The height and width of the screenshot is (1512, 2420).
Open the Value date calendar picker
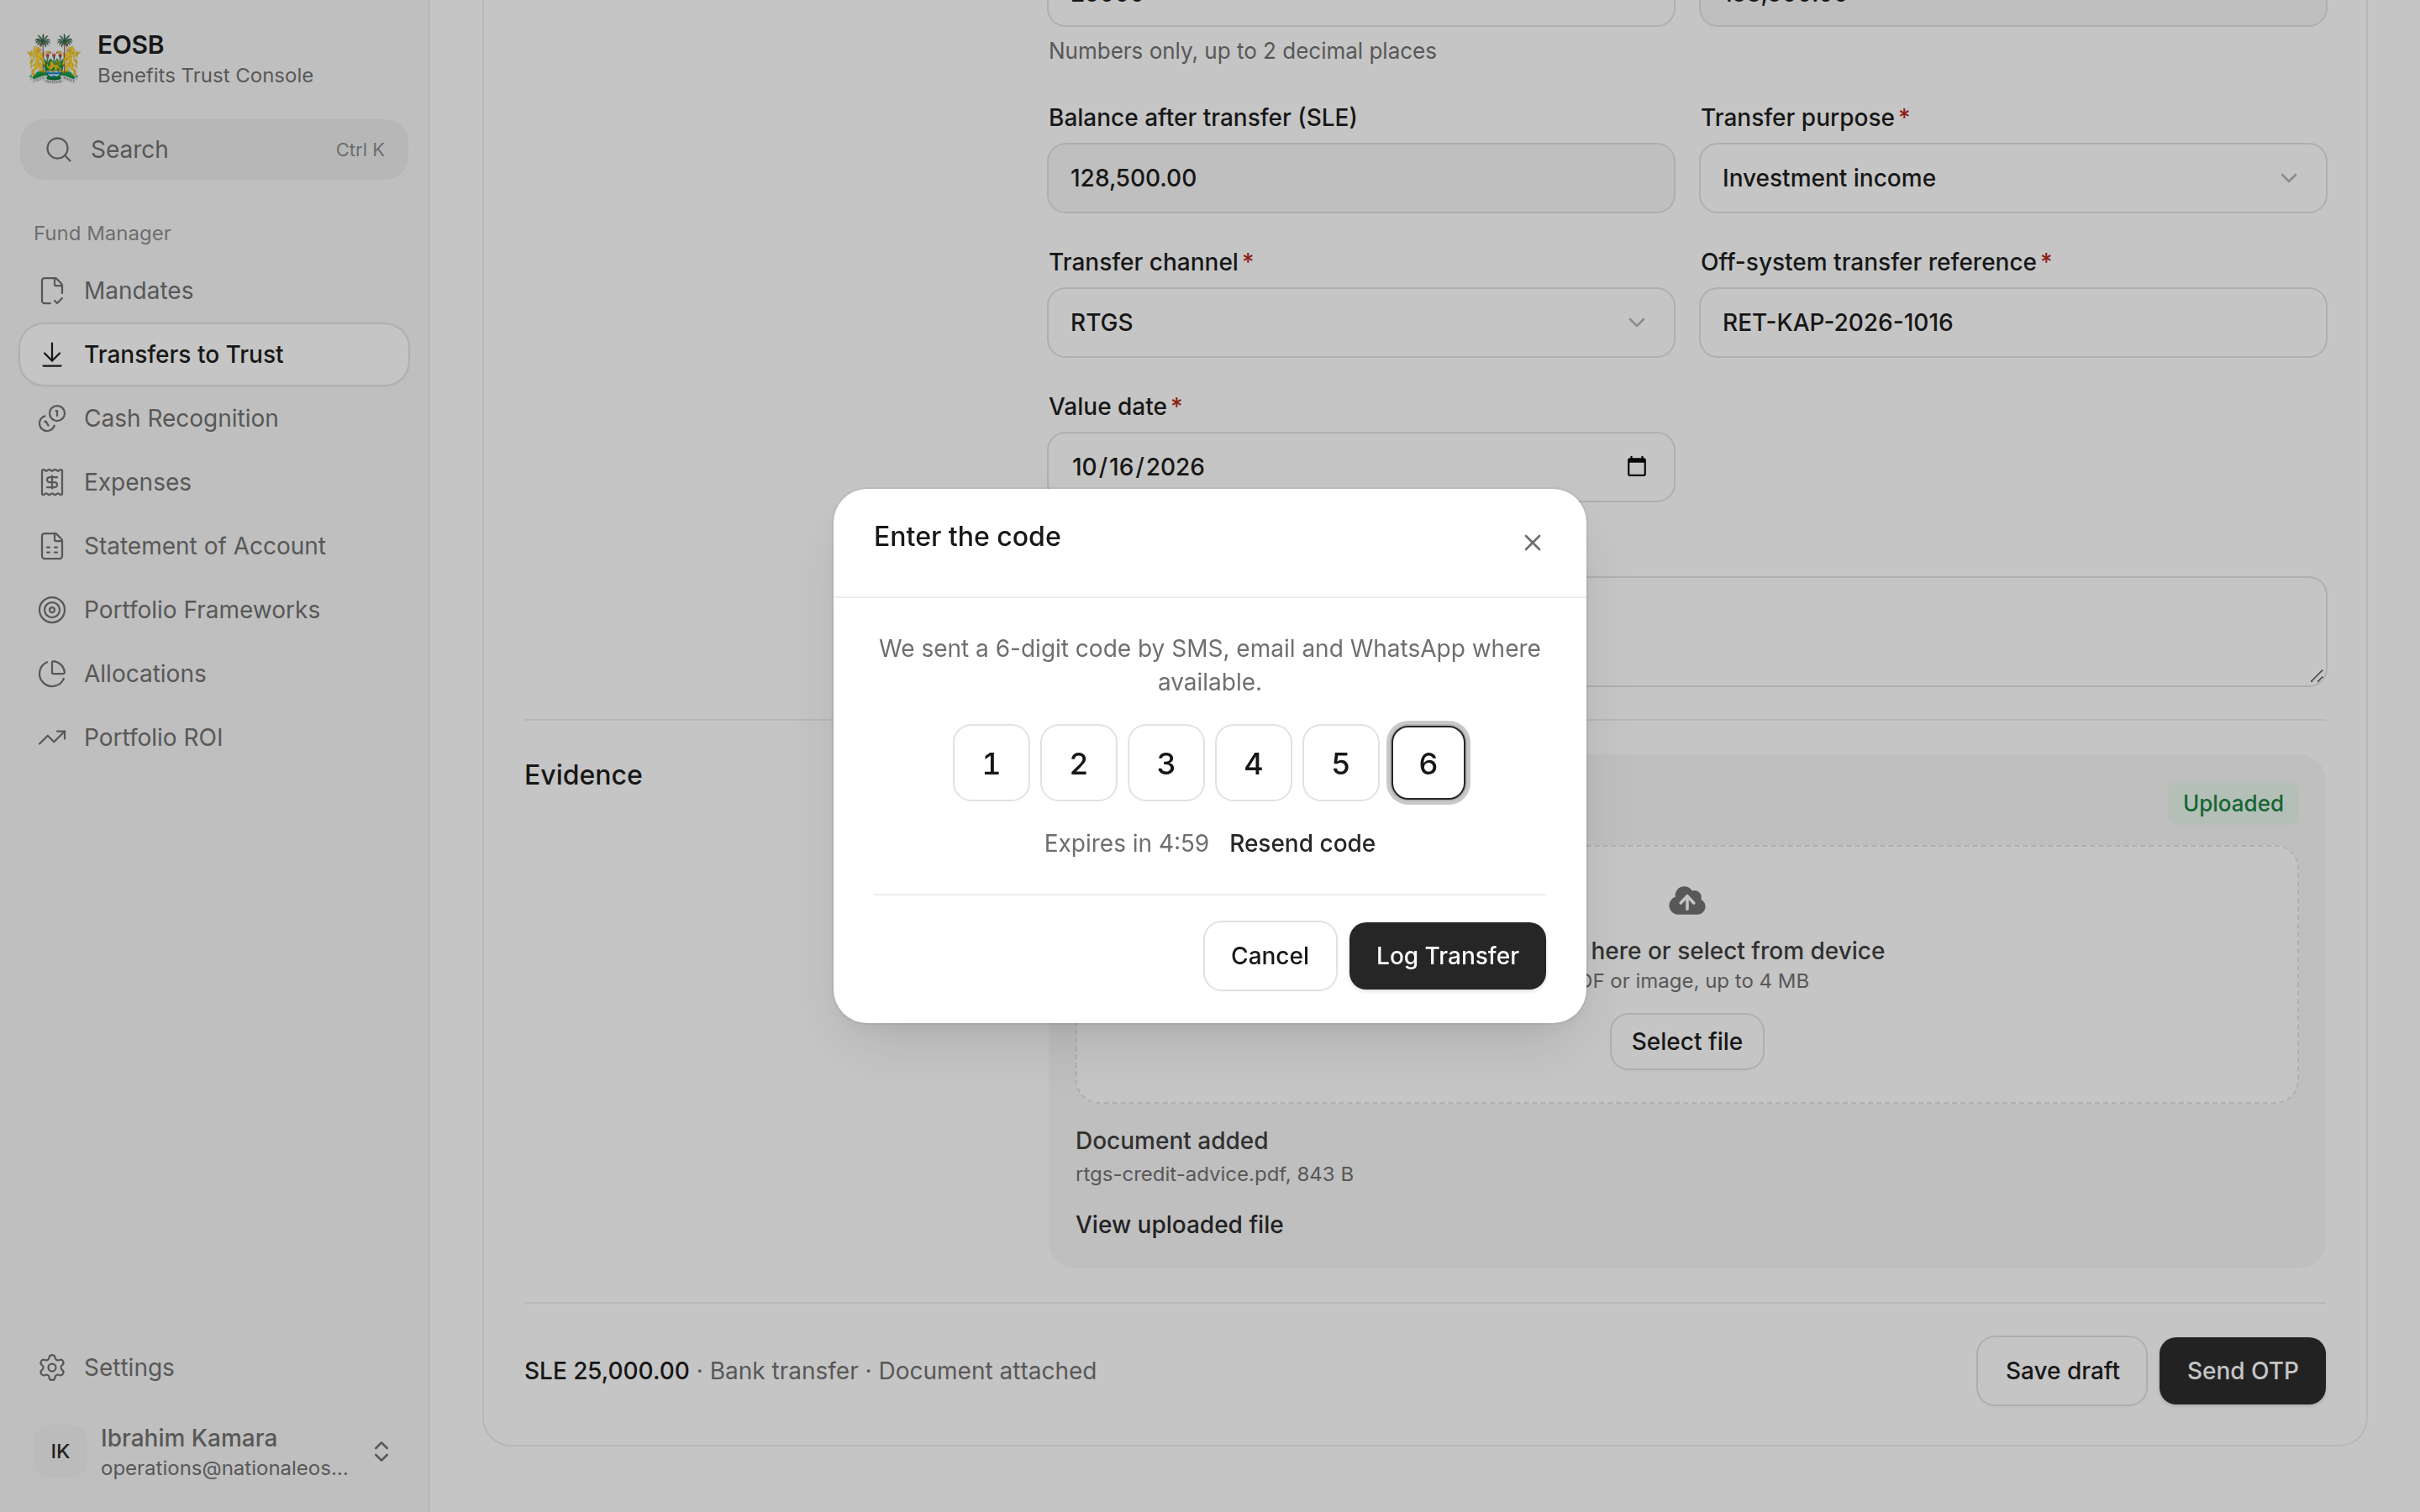click(x=1636, y=467)
